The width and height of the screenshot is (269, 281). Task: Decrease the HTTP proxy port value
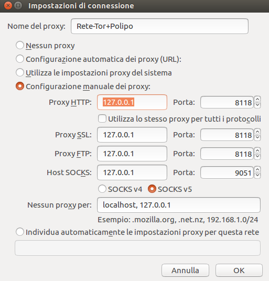click(x=257, y=105)
